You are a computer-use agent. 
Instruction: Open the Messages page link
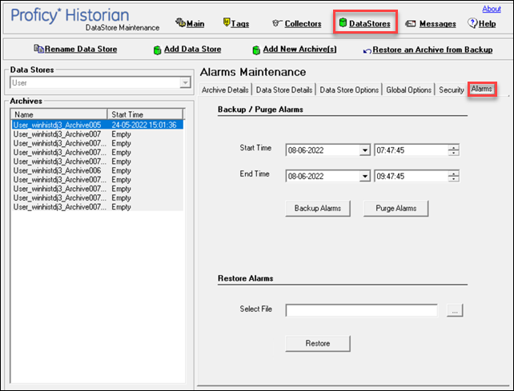[438, 23]
